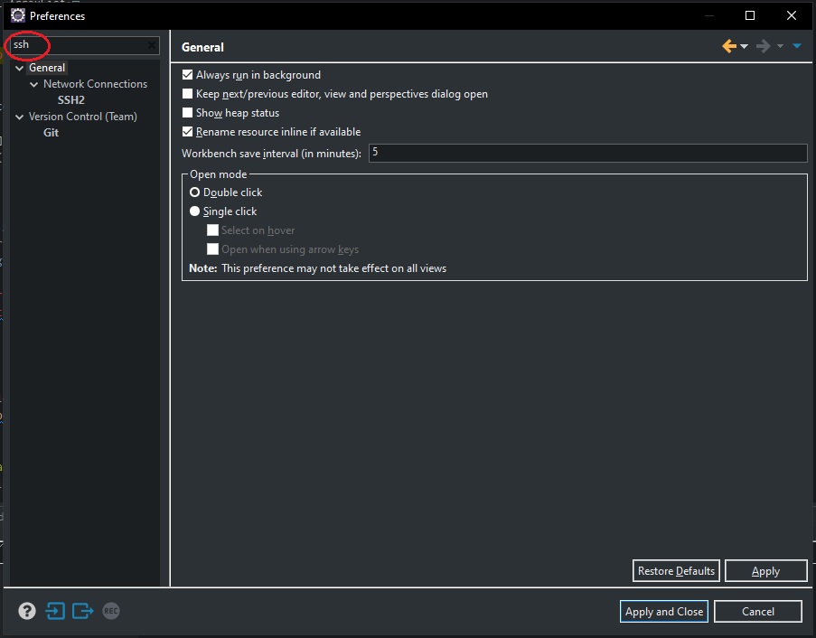Enable Show heap status checkbox
The width and height of the screenshot is (816, 638).
pyautogui.click(x=188, y=113)
